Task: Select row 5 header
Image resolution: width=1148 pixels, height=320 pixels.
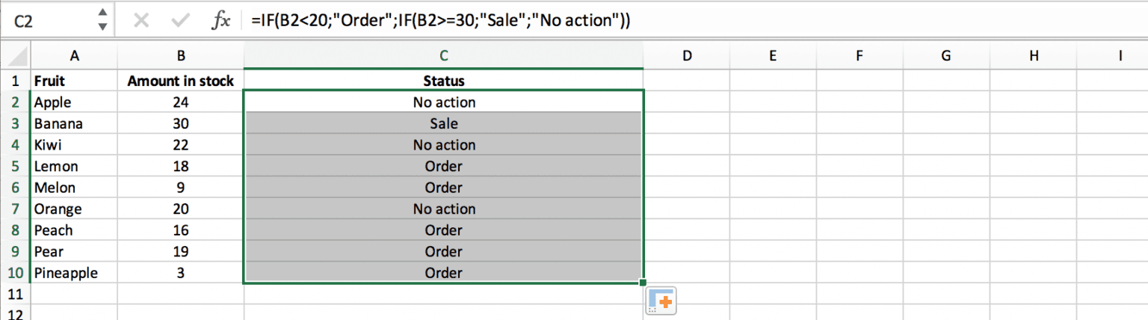Action: [x=16, y=166]
